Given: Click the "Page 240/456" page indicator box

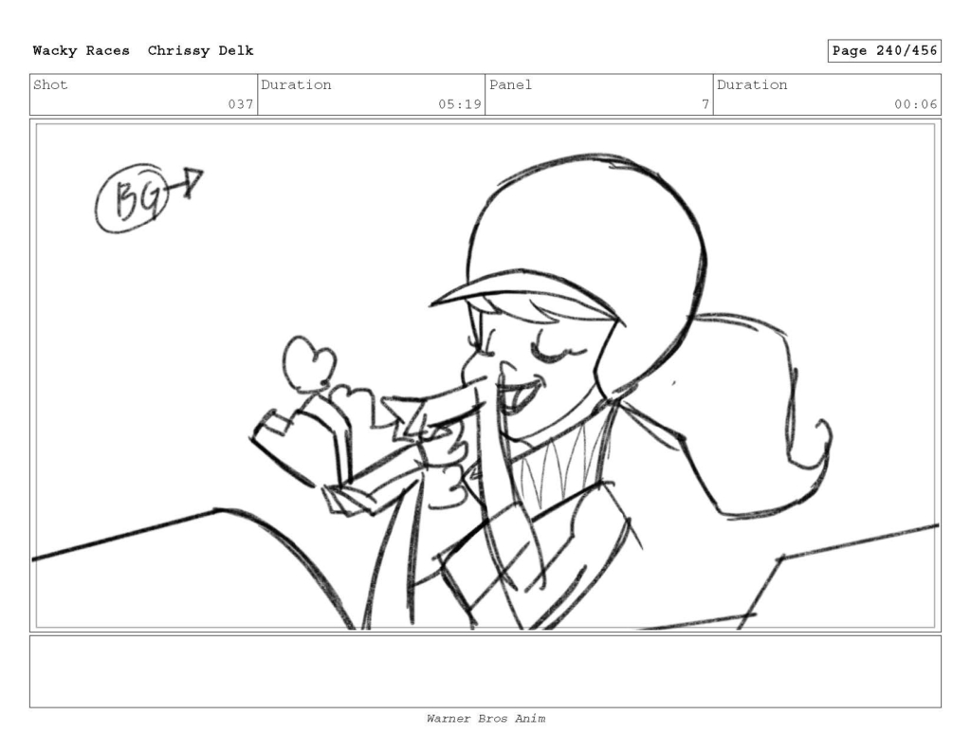Looking at the screenshot, I should (885, 51).
